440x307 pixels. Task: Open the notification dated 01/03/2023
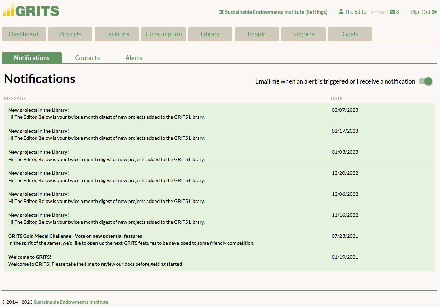[219, 156]
